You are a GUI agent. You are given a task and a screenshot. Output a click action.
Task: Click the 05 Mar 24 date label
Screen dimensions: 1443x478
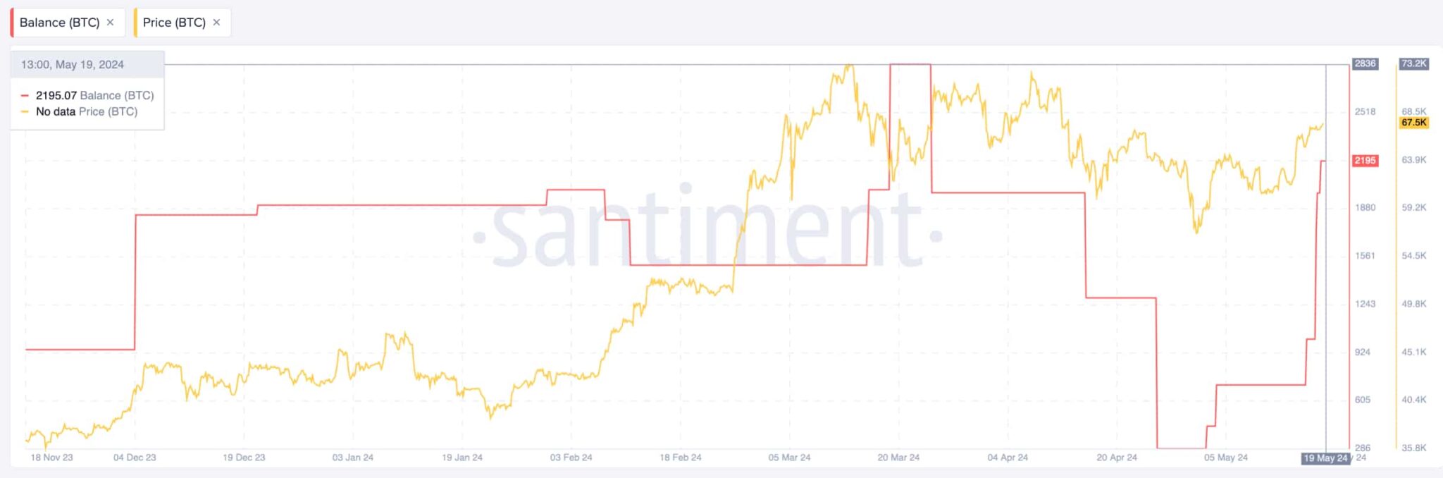[789, 458]
